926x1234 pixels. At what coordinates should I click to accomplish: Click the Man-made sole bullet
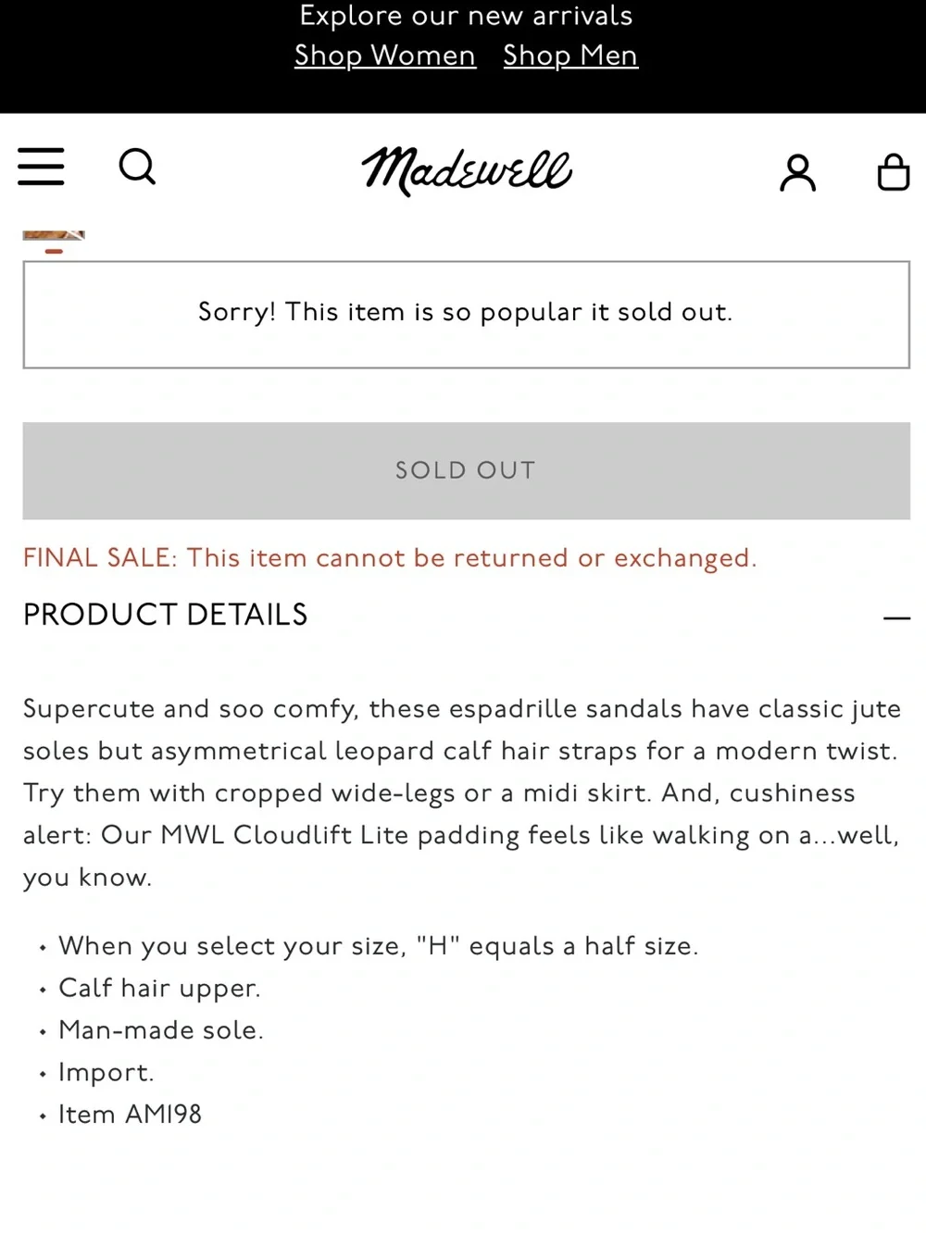[161, 1030]
